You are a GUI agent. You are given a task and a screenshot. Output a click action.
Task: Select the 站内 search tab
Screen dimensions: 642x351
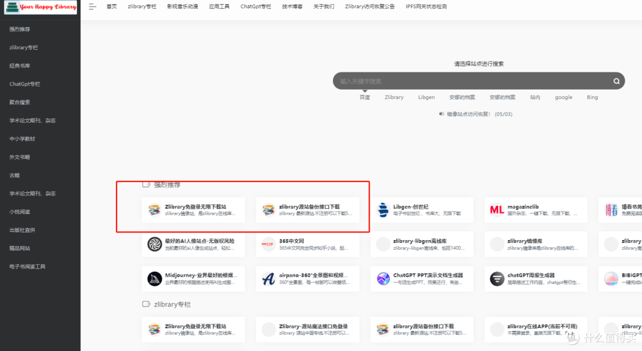[x=535, y=97]
